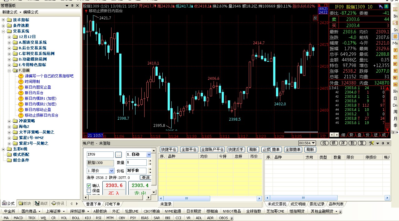The height and width of the screenshot is (221, 399).
Task: Switch to weekly 周 period
Action: pos(395,112)
